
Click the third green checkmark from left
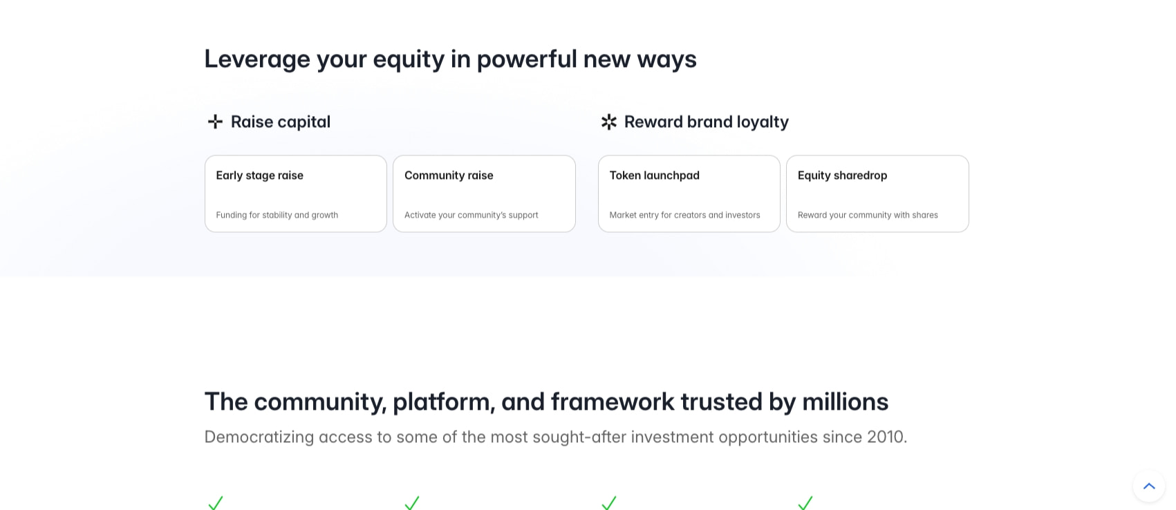point(608,502)
